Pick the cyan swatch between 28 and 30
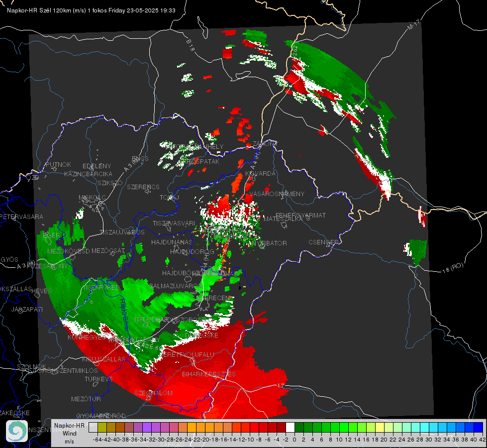 [x=425, y=427]
